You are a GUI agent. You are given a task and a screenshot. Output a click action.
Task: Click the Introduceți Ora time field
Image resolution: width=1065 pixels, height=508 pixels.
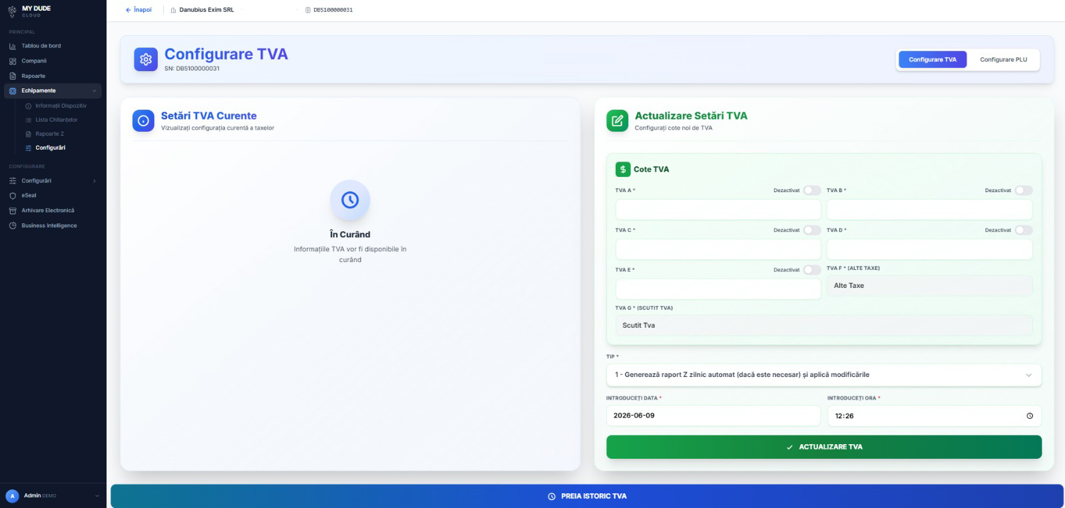click(935, 416)
